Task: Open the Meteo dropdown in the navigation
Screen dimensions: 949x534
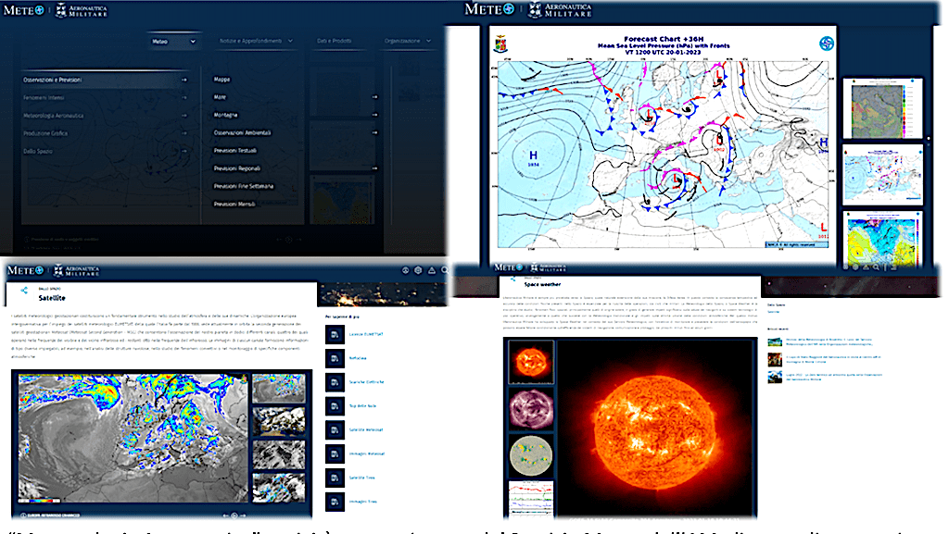Action: coord(173,41)
